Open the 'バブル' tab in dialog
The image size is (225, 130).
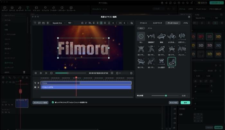click(185, 23)
